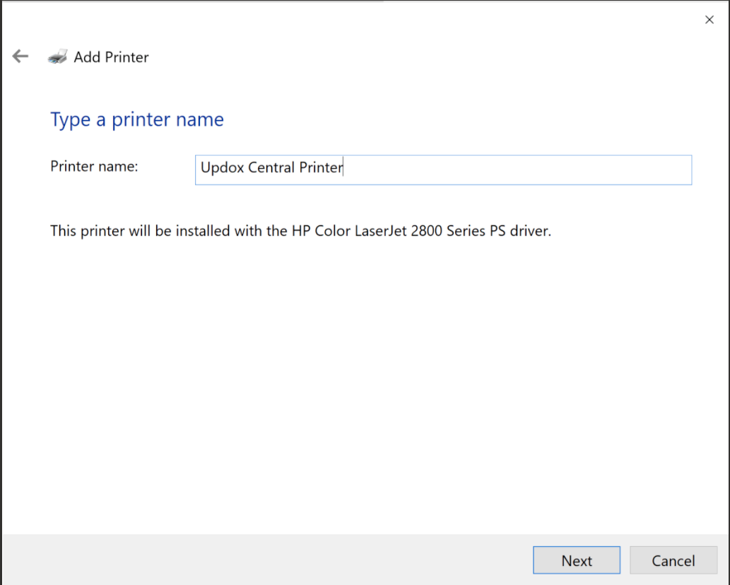
Task: Click the 'Printer name:' label
Action: [94, 166]
